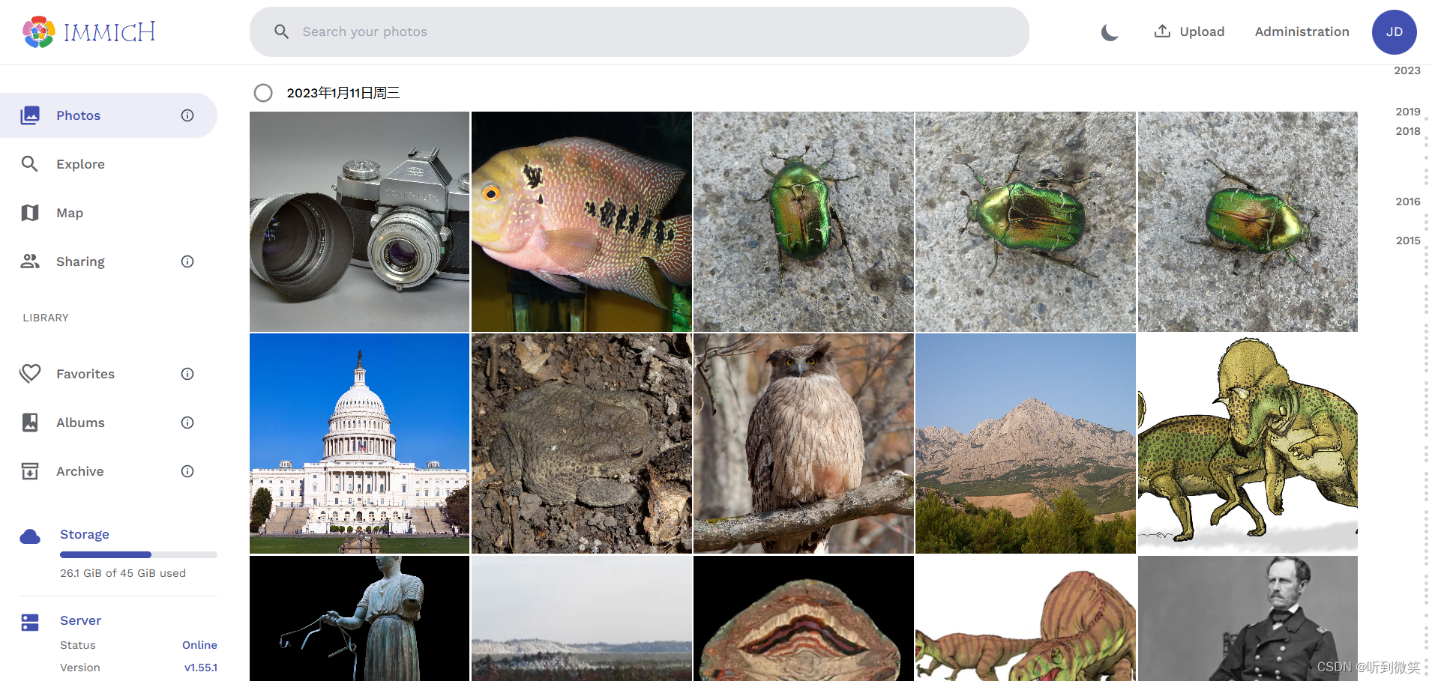The image size is (1432, 681).
Task: Click the Map icon in sidebar
Action: (x=30, y=213)
